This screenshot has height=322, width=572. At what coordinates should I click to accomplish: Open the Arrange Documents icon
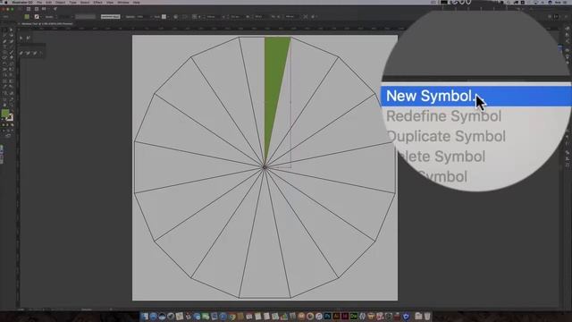tap(44, 9)
